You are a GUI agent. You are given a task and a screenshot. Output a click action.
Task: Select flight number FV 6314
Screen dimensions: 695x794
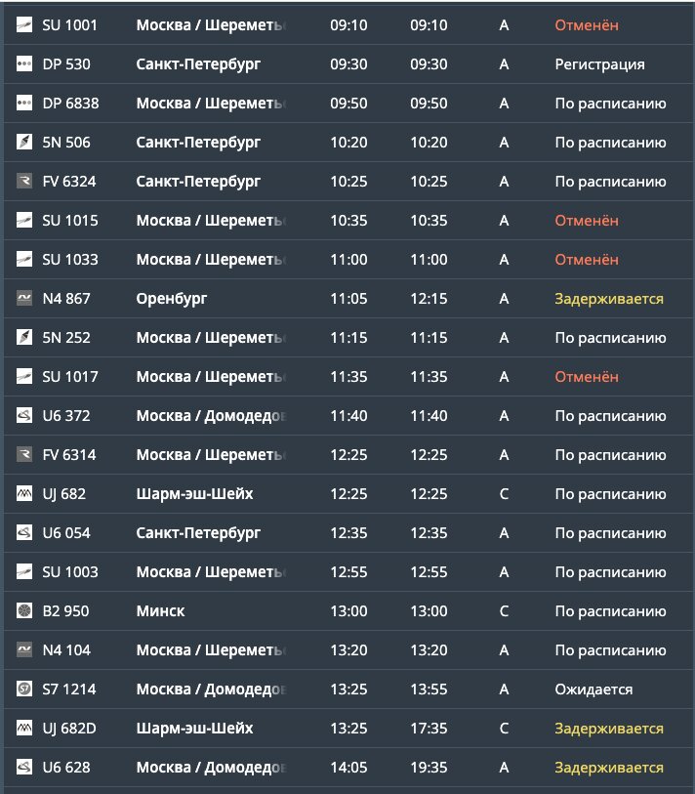click(x=69, y=455)
